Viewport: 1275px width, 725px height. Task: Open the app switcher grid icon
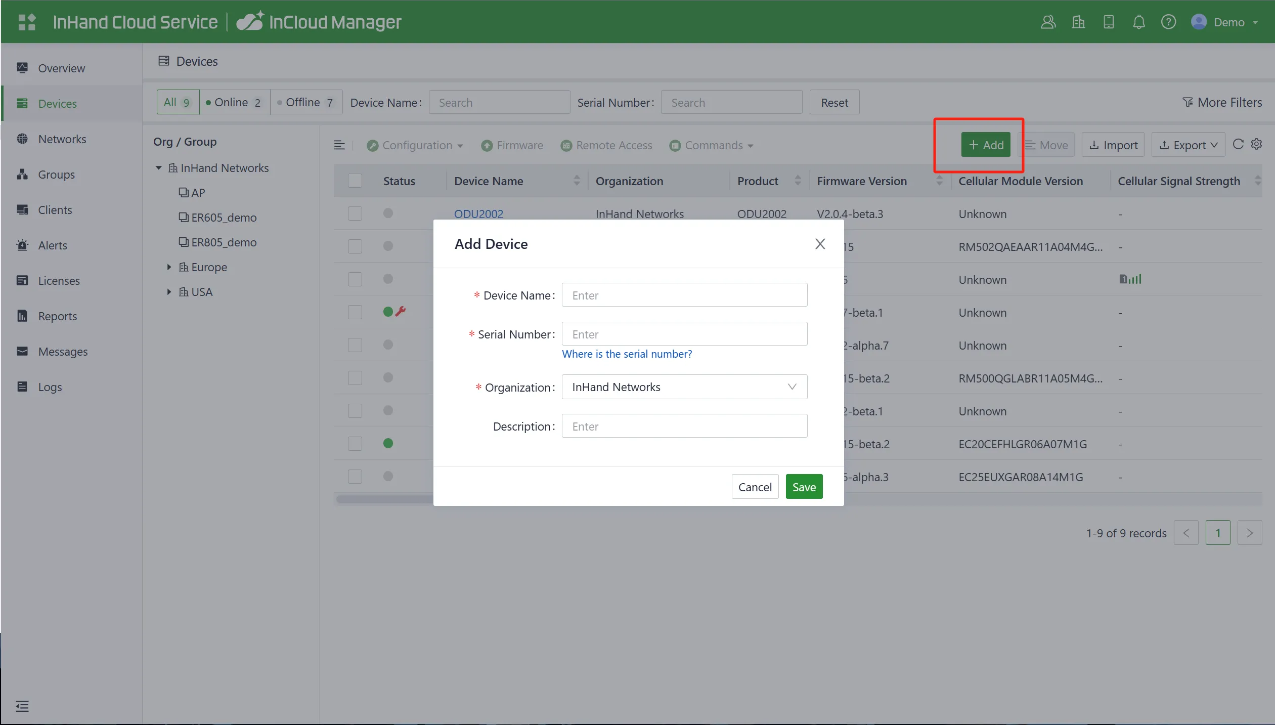(27, 22)
